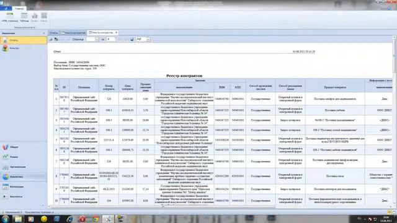Click the Поставка мебели cell in row 2

tap(335, 110)
